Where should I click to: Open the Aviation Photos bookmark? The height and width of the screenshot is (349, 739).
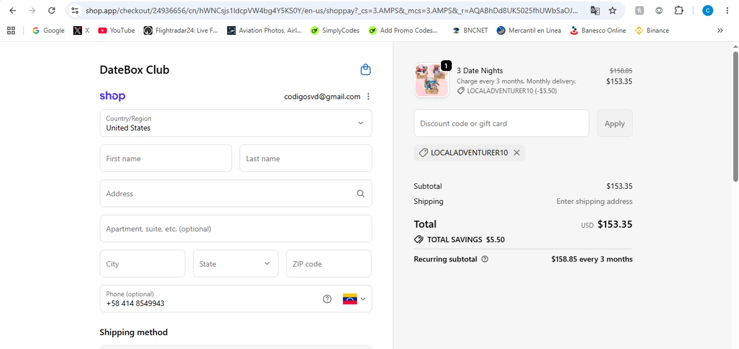pos(265,30)
